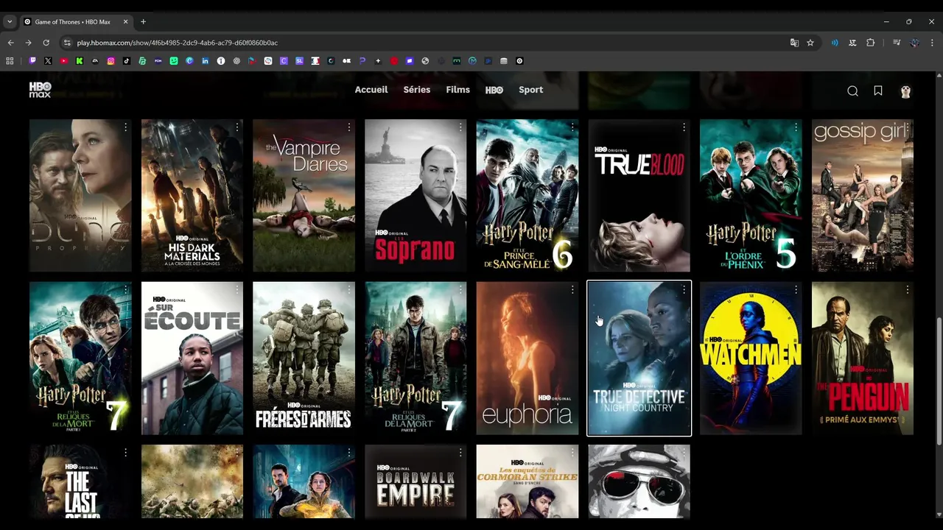943x530 pixels.
Task: Open the Chrome apps grid shortcut
Action: [10, 61]
